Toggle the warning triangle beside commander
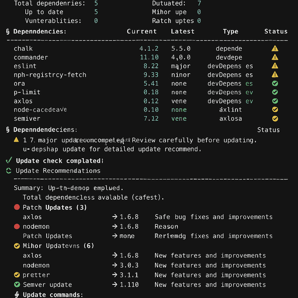The width and height of the screenshot is (298, 298). 275,57
